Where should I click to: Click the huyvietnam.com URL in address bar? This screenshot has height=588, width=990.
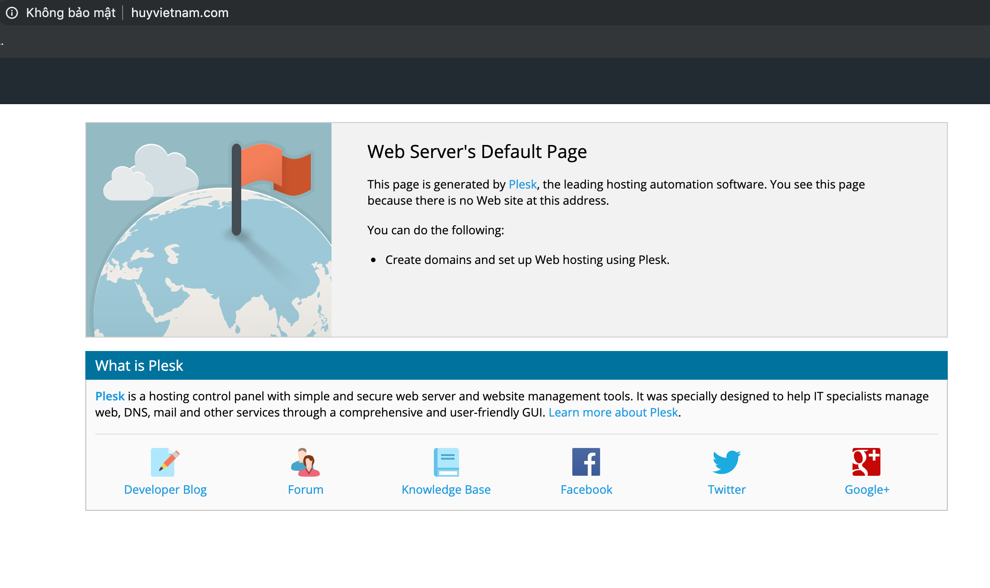coord(180,13)
